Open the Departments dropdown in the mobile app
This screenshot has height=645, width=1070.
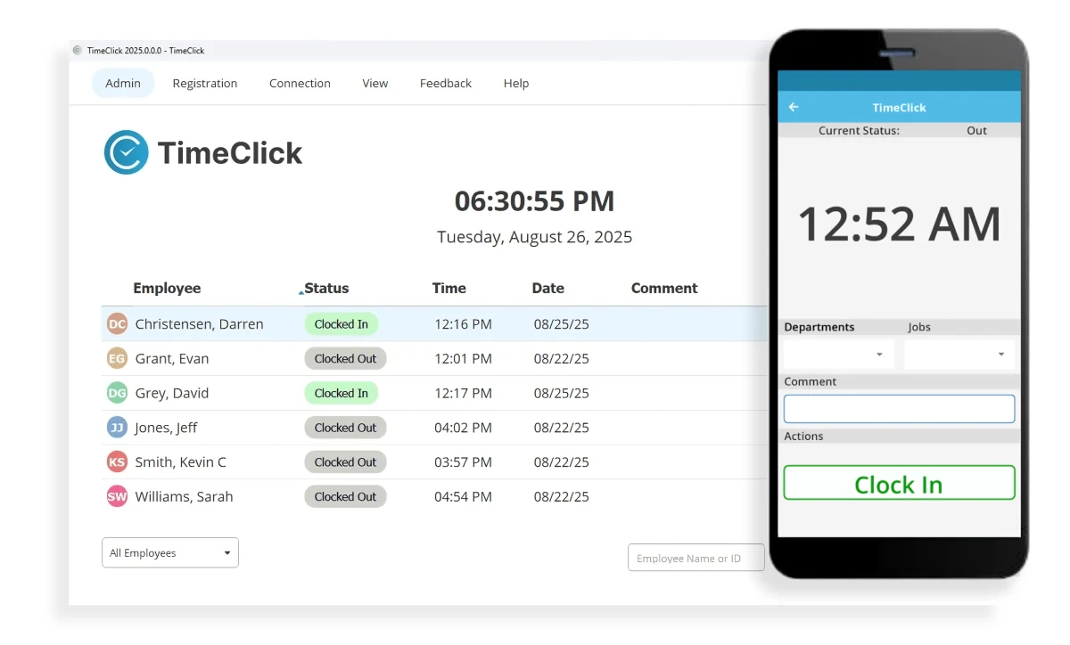[836, 353]
